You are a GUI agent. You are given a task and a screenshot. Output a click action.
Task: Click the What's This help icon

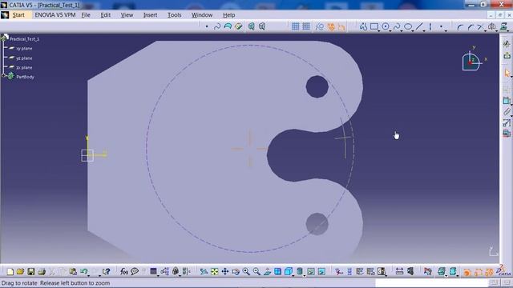pyautogui.click(x=106, y=271)
